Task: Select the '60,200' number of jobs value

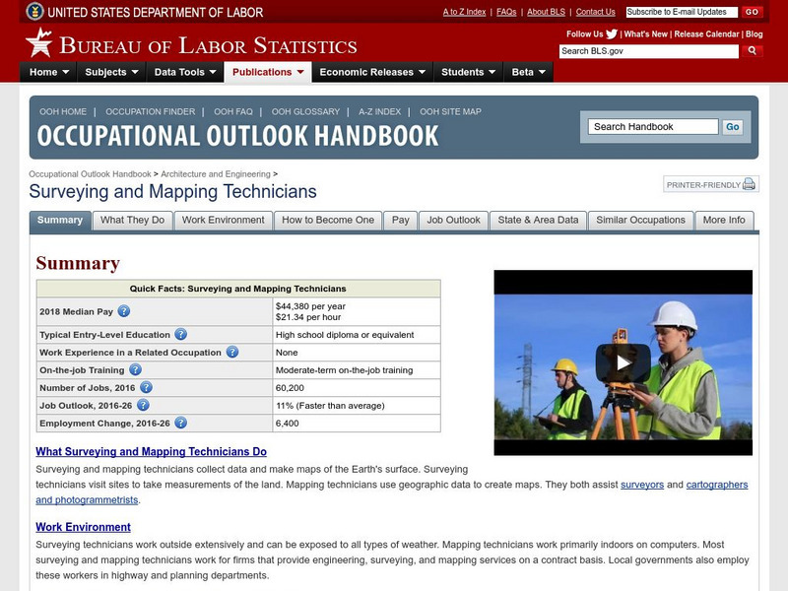Action: [290, 387]
